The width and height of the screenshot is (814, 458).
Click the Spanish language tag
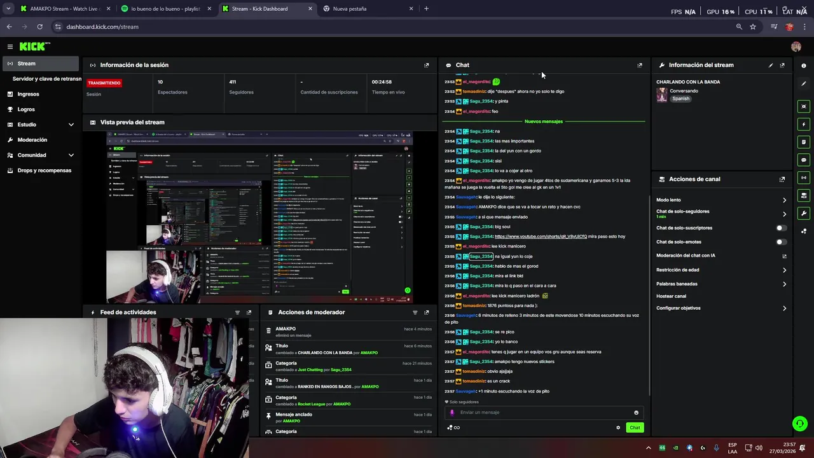pyautogui.click(x=680, y=99)
